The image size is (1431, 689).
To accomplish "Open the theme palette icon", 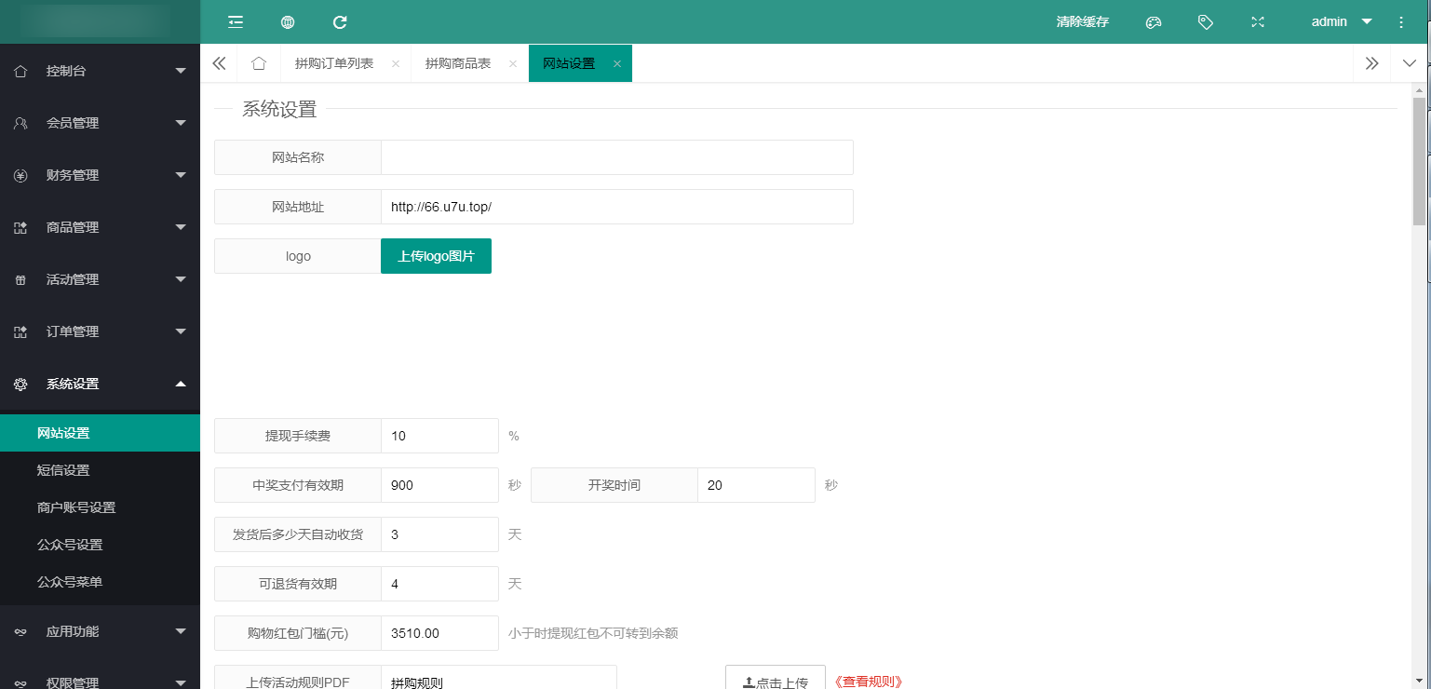I will 1154,21.
